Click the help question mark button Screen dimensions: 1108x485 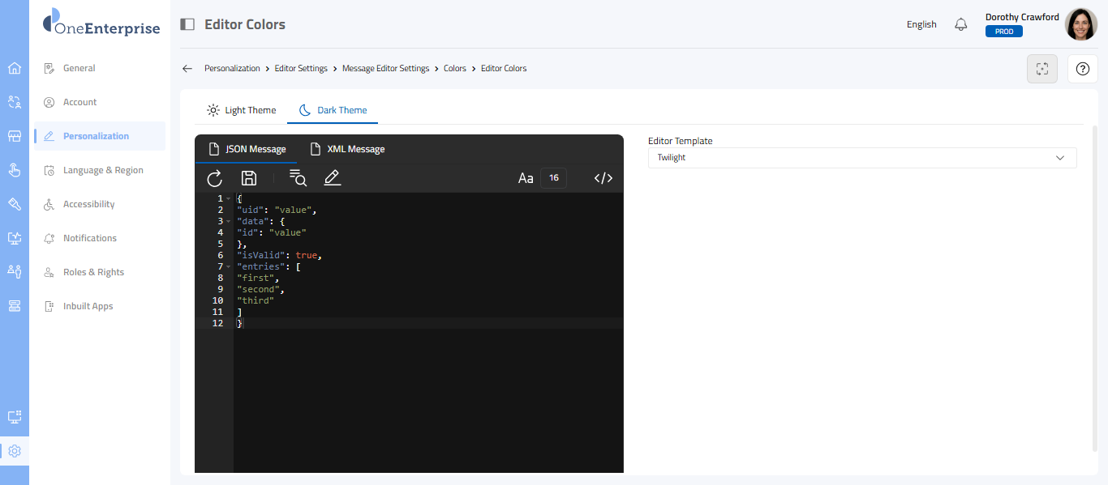(1082, 69)
